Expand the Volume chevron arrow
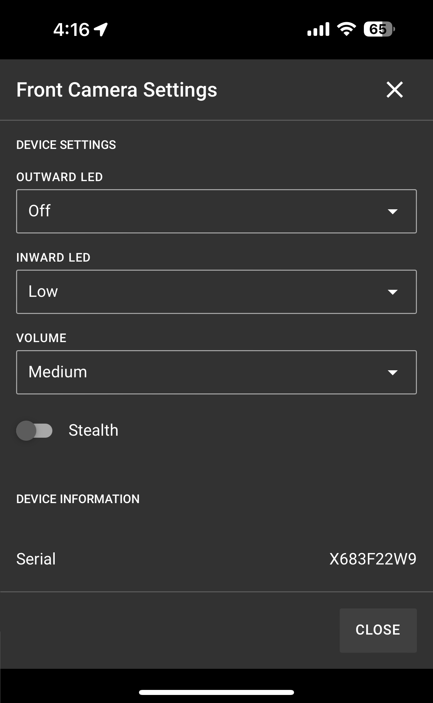Viewport: 433px width, 703px height. click(393, 372)
